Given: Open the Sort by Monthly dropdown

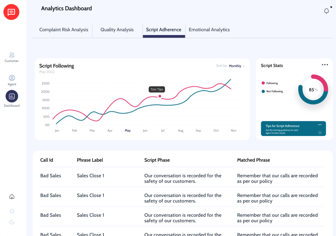Looking at the screenshot, I should tap(237, 66).
